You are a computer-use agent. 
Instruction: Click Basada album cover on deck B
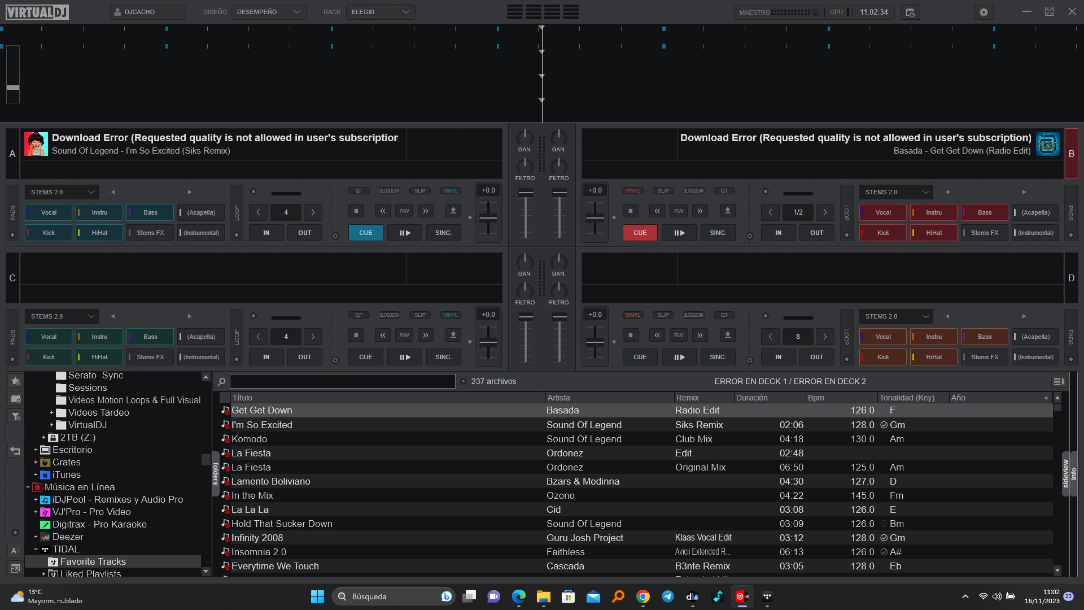click(1047, 144)
